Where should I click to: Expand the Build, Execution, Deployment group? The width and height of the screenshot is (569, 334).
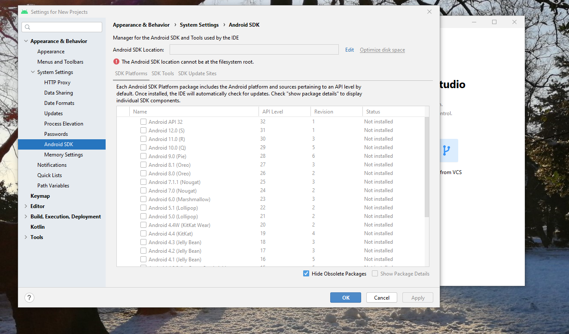(26, 217)
